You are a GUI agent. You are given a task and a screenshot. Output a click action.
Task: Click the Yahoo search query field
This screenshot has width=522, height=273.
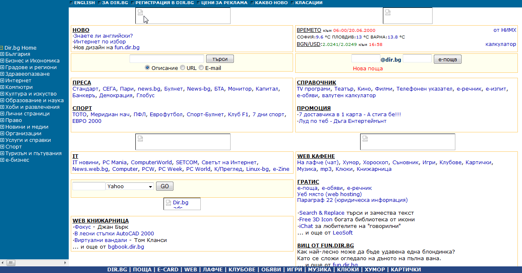(x=89, y=186)
